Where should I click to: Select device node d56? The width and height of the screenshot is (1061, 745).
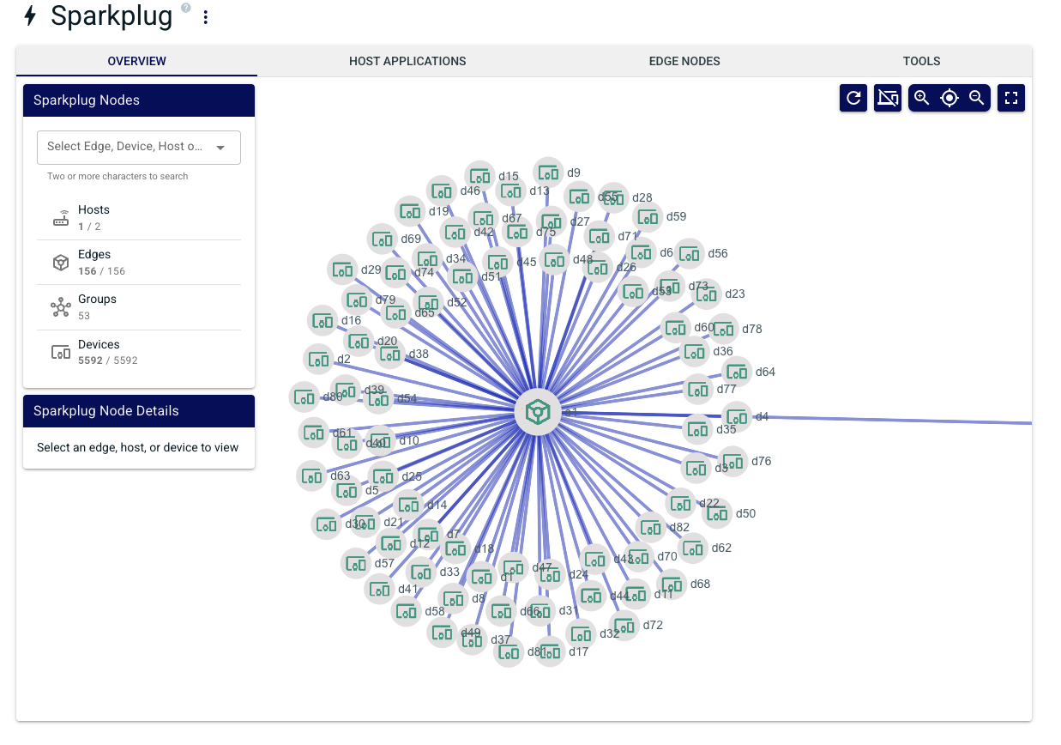[690, 254]
